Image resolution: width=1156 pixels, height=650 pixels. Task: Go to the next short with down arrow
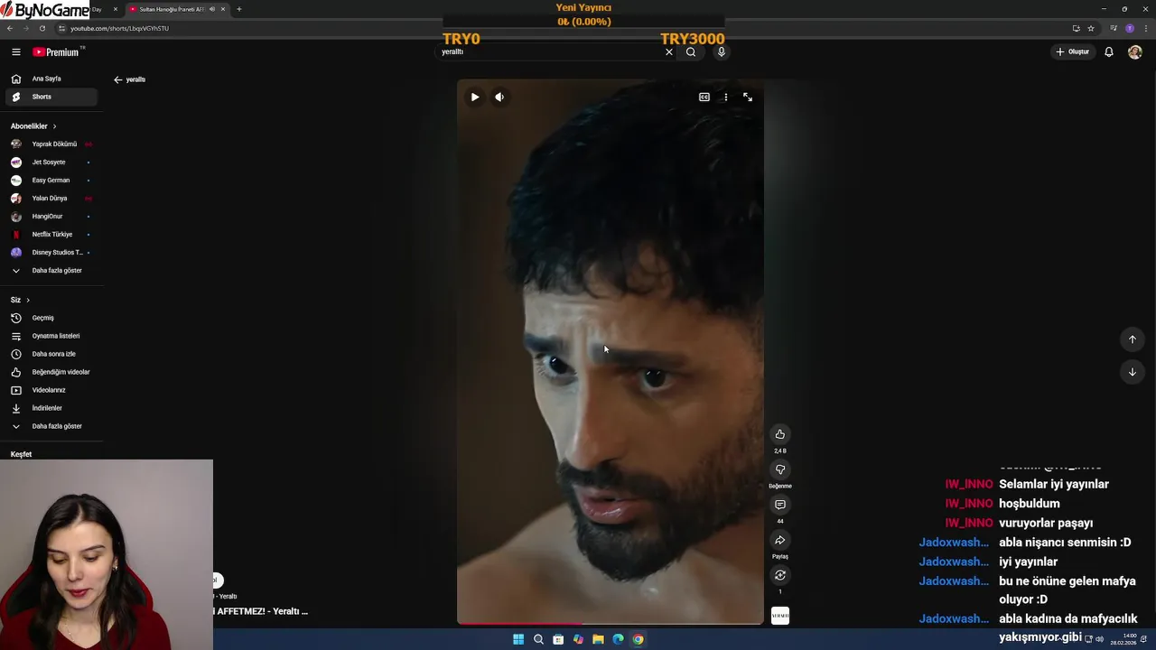click(x=1133, y=372)
